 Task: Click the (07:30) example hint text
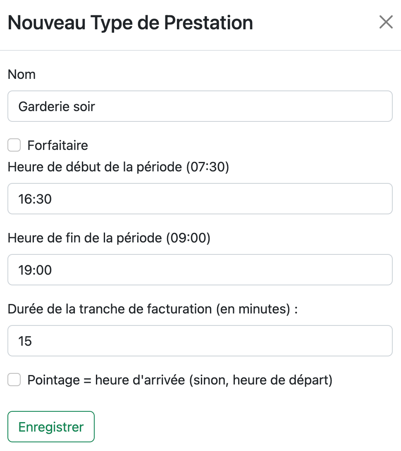207,167
